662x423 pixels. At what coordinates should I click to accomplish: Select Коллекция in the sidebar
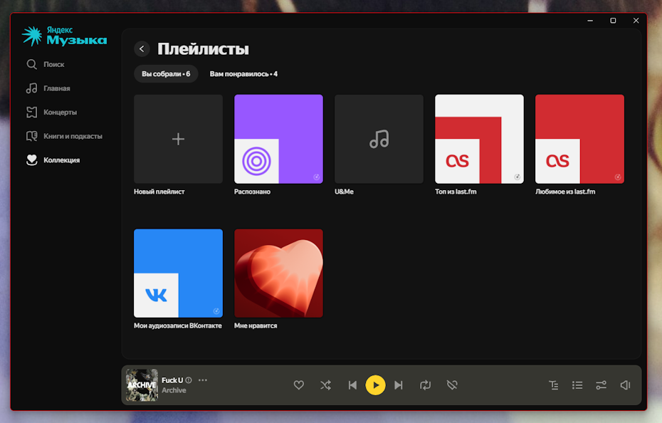(62, 160)
